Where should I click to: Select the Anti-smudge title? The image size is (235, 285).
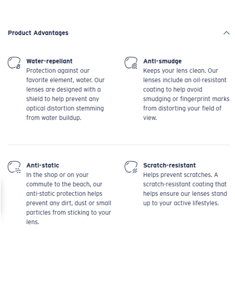point(162,61)
